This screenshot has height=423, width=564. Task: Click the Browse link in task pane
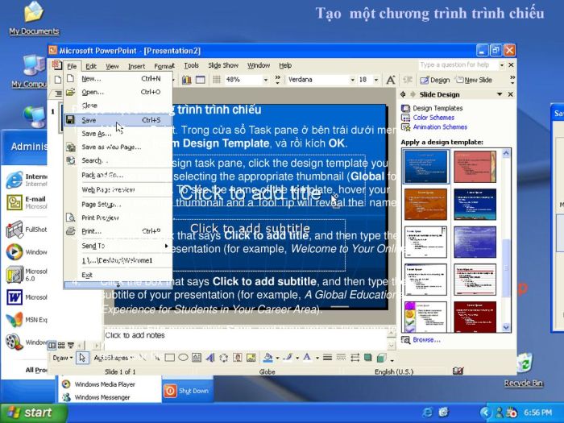[x=426, y=340]
